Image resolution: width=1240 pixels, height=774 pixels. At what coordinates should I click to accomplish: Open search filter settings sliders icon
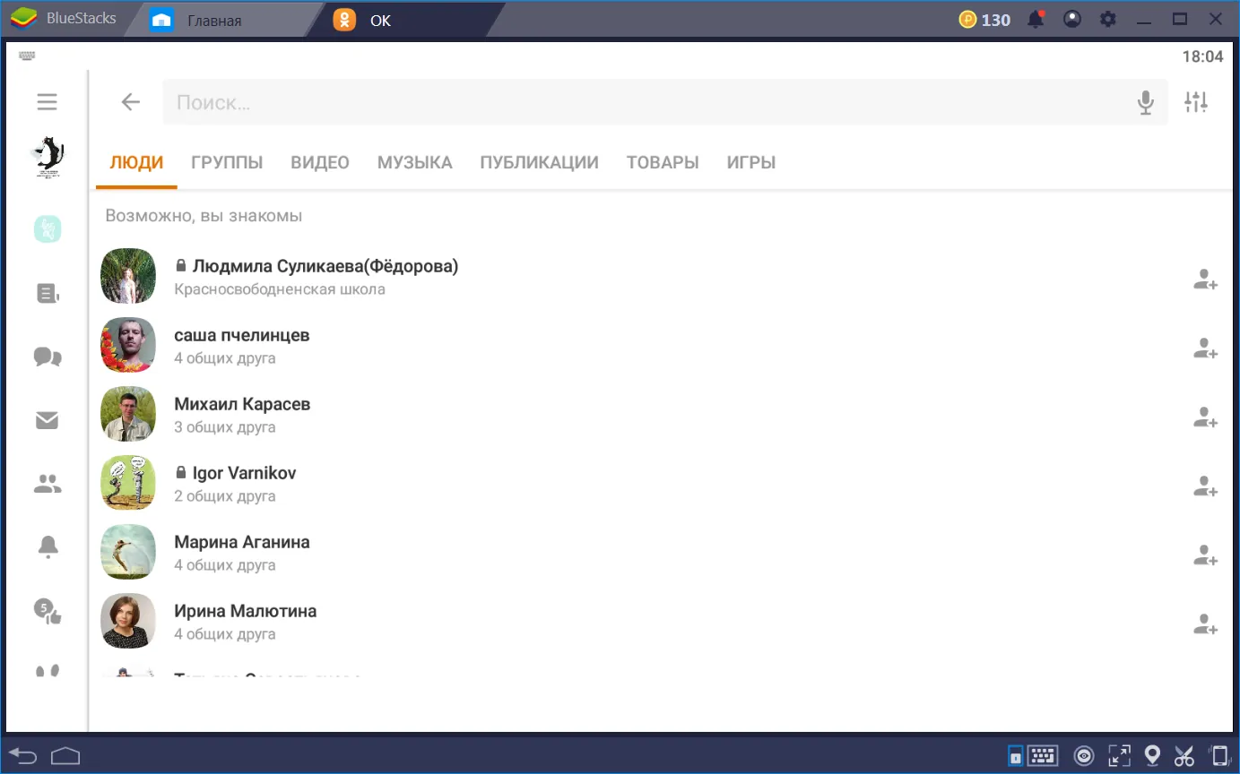point(1196,102)
